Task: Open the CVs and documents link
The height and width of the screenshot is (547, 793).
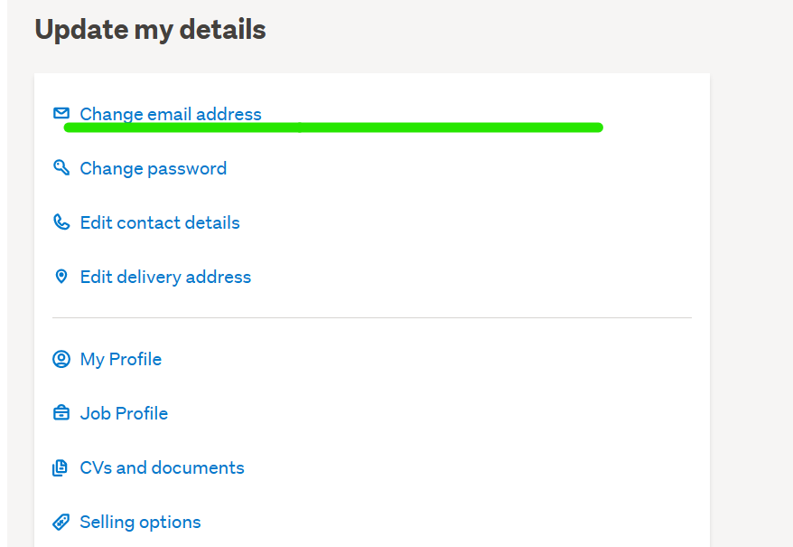Action: tap(163, 467)
